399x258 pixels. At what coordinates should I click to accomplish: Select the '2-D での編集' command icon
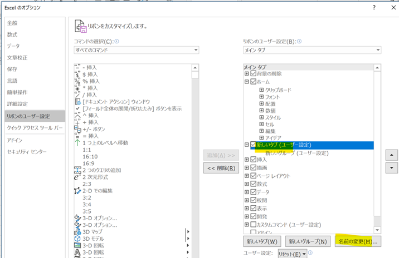click(x=77, y=191)
